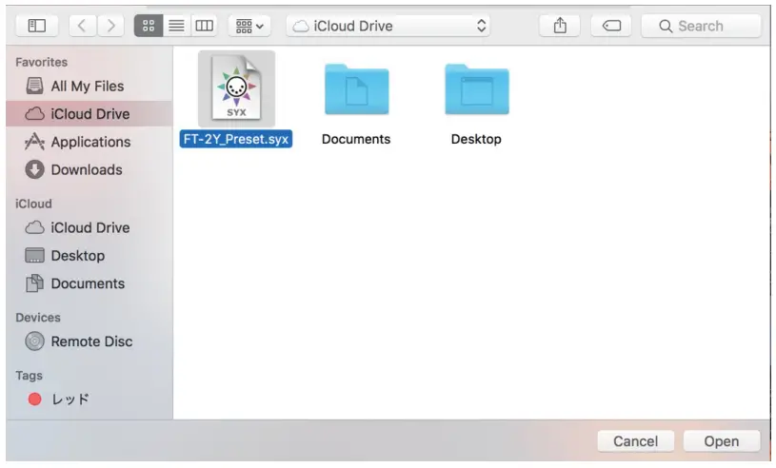Viewport: 776px width, 468px height.
Task: Open the item arrangement dropdown
Action: click(x=249, y=26)
